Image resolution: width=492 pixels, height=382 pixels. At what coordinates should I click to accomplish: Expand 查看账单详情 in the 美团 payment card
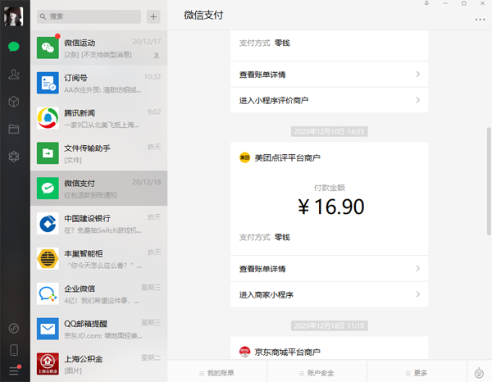[x=329, y=269]
